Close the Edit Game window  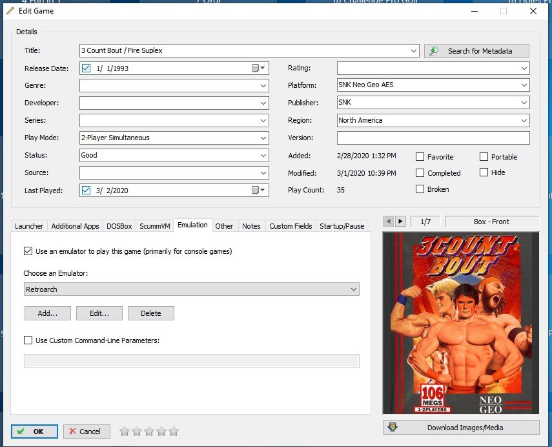pyautogui.click(x=533, y=11)
